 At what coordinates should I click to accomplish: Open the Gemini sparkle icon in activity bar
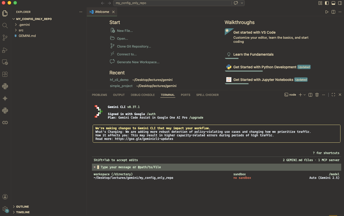(5, 98)
